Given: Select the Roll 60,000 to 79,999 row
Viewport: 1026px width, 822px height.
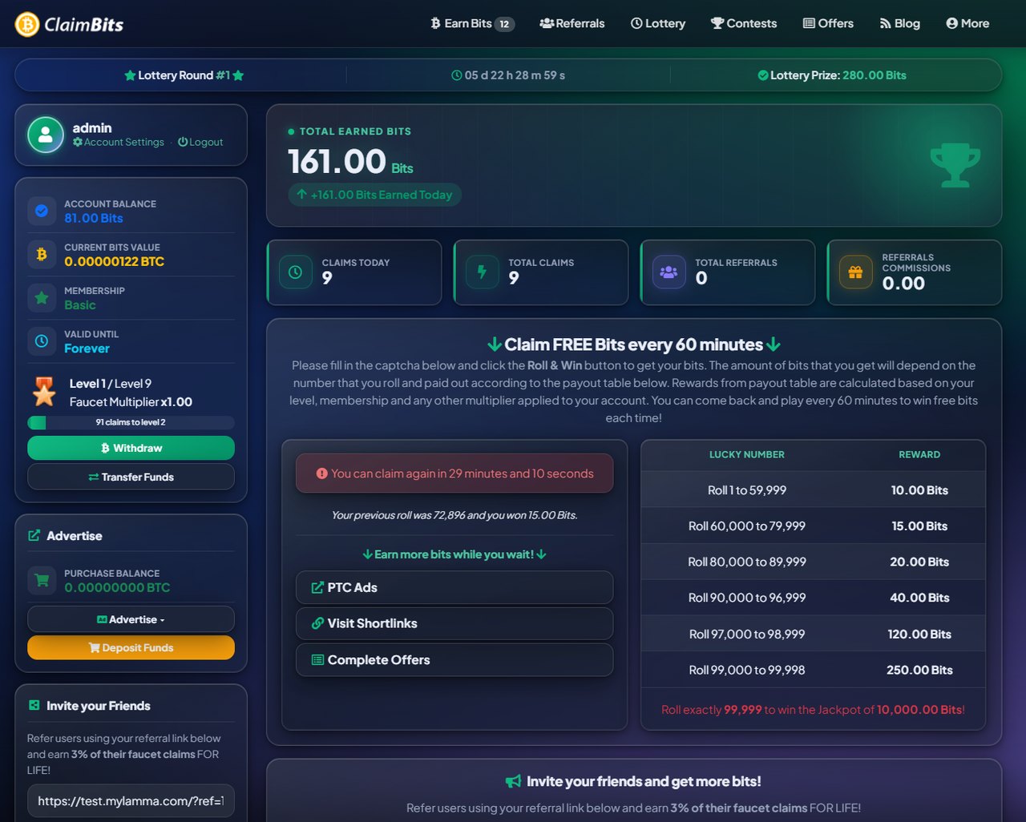Looking at the screenshot, I should tap(813, 526).
